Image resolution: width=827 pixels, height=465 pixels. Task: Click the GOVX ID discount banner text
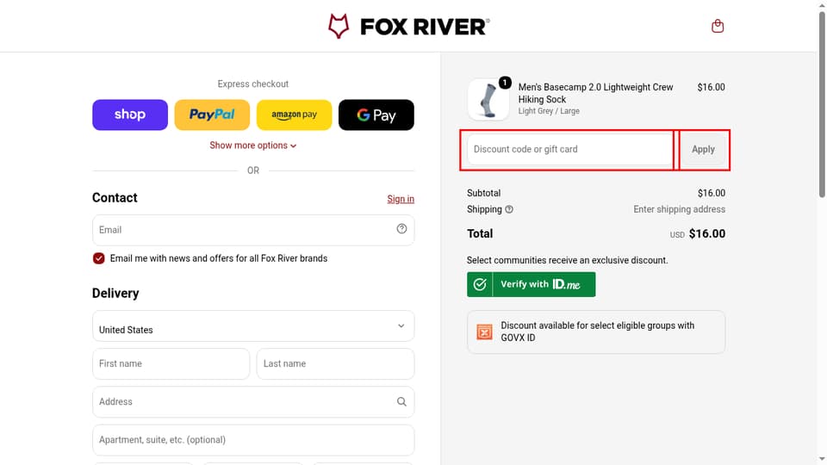coord(598,332)
